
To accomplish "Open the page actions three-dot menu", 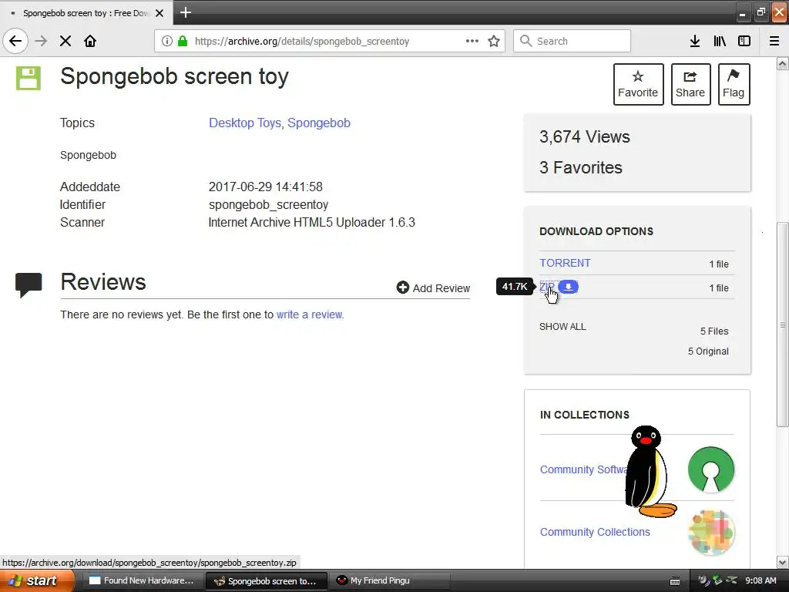I will click(472, 41).
